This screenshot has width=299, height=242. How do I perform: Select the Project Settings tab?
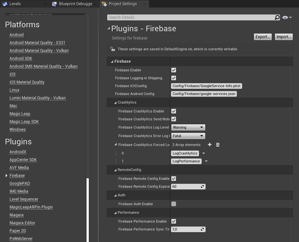point(124,4)
